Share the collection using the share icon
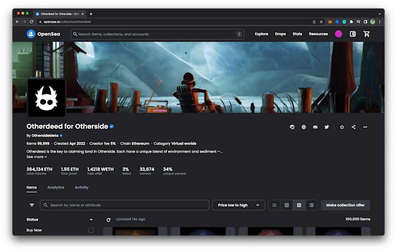 tap(353, 127)
